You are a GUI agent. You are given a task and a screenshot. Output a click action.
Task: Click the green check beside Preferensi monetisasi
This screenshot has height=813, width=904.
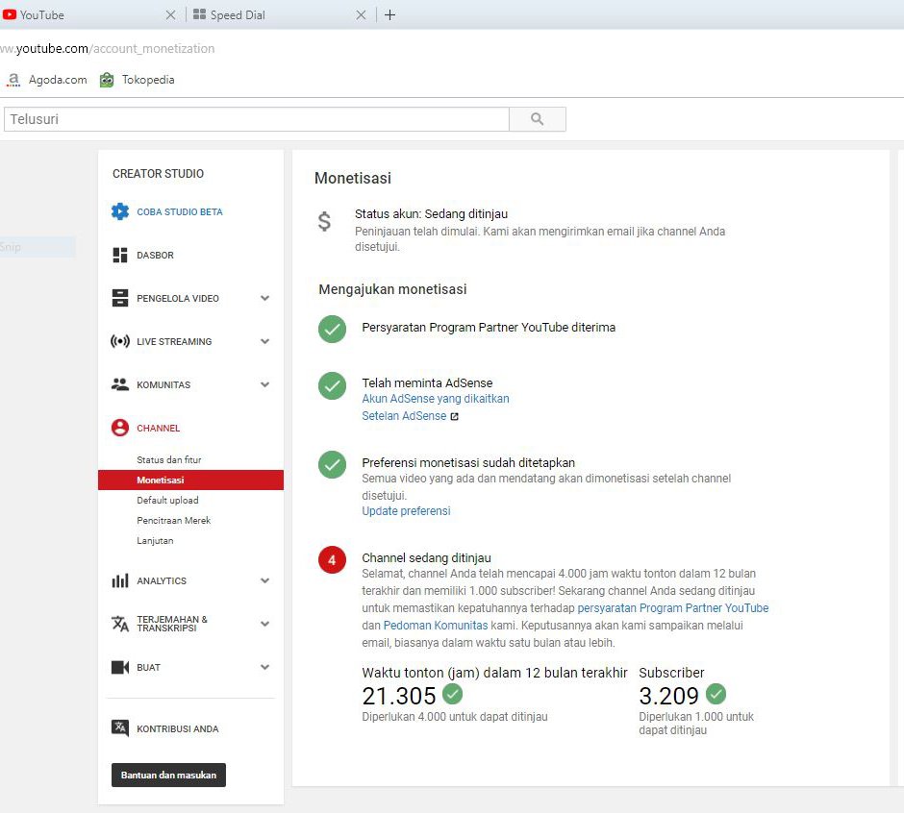tap(332, 464)
